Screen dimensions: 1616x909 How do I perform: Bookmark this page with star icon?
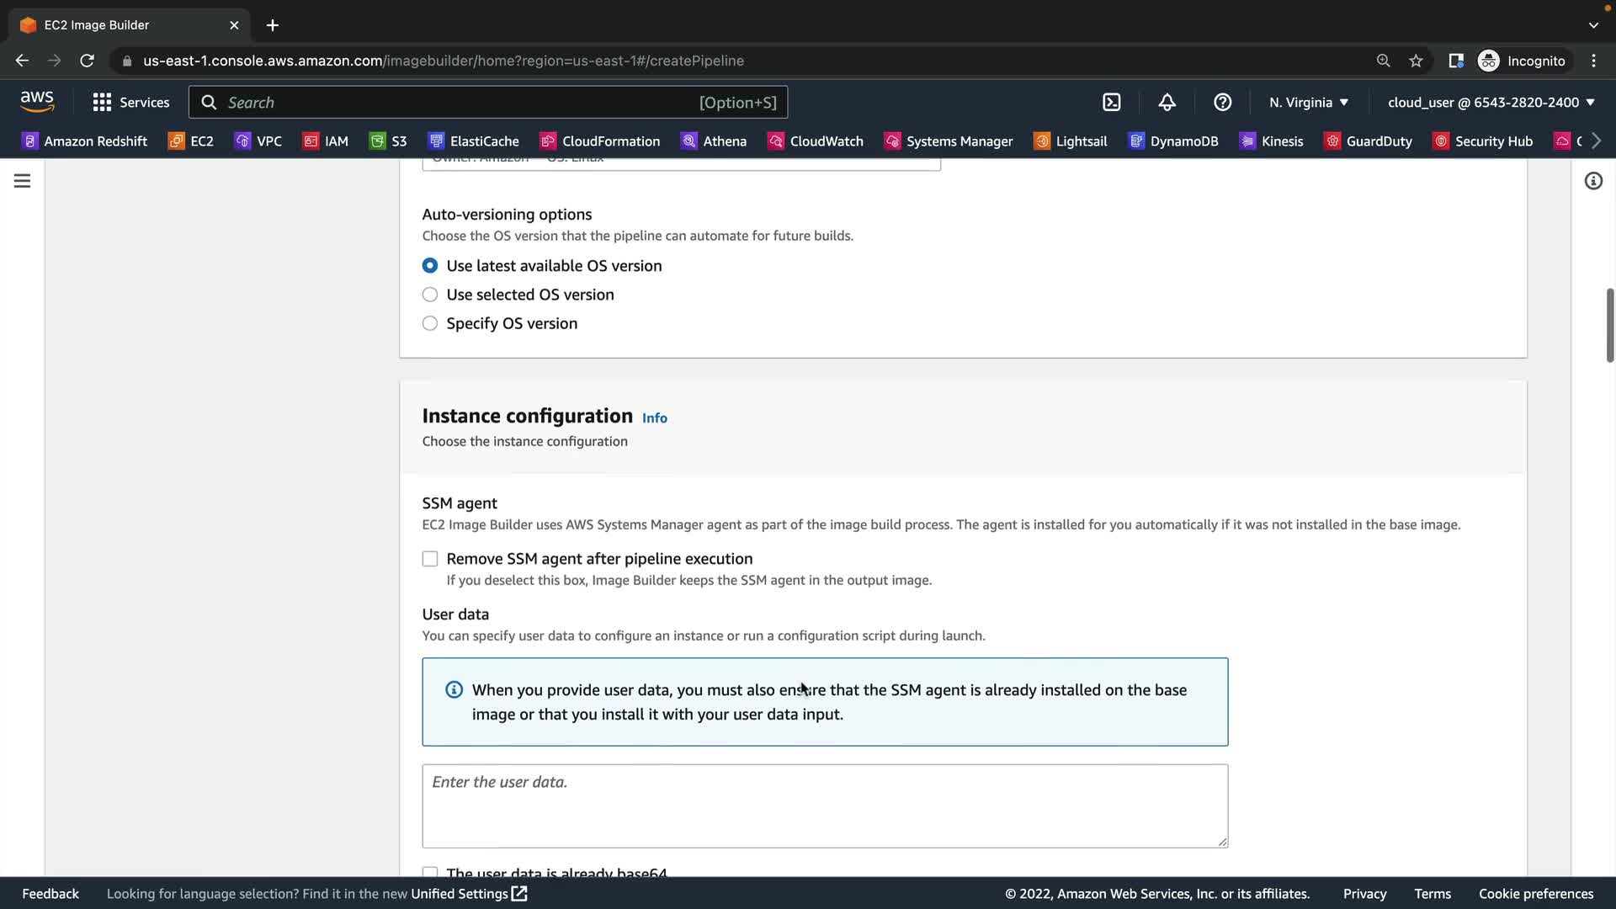[x=1416, y=61]
